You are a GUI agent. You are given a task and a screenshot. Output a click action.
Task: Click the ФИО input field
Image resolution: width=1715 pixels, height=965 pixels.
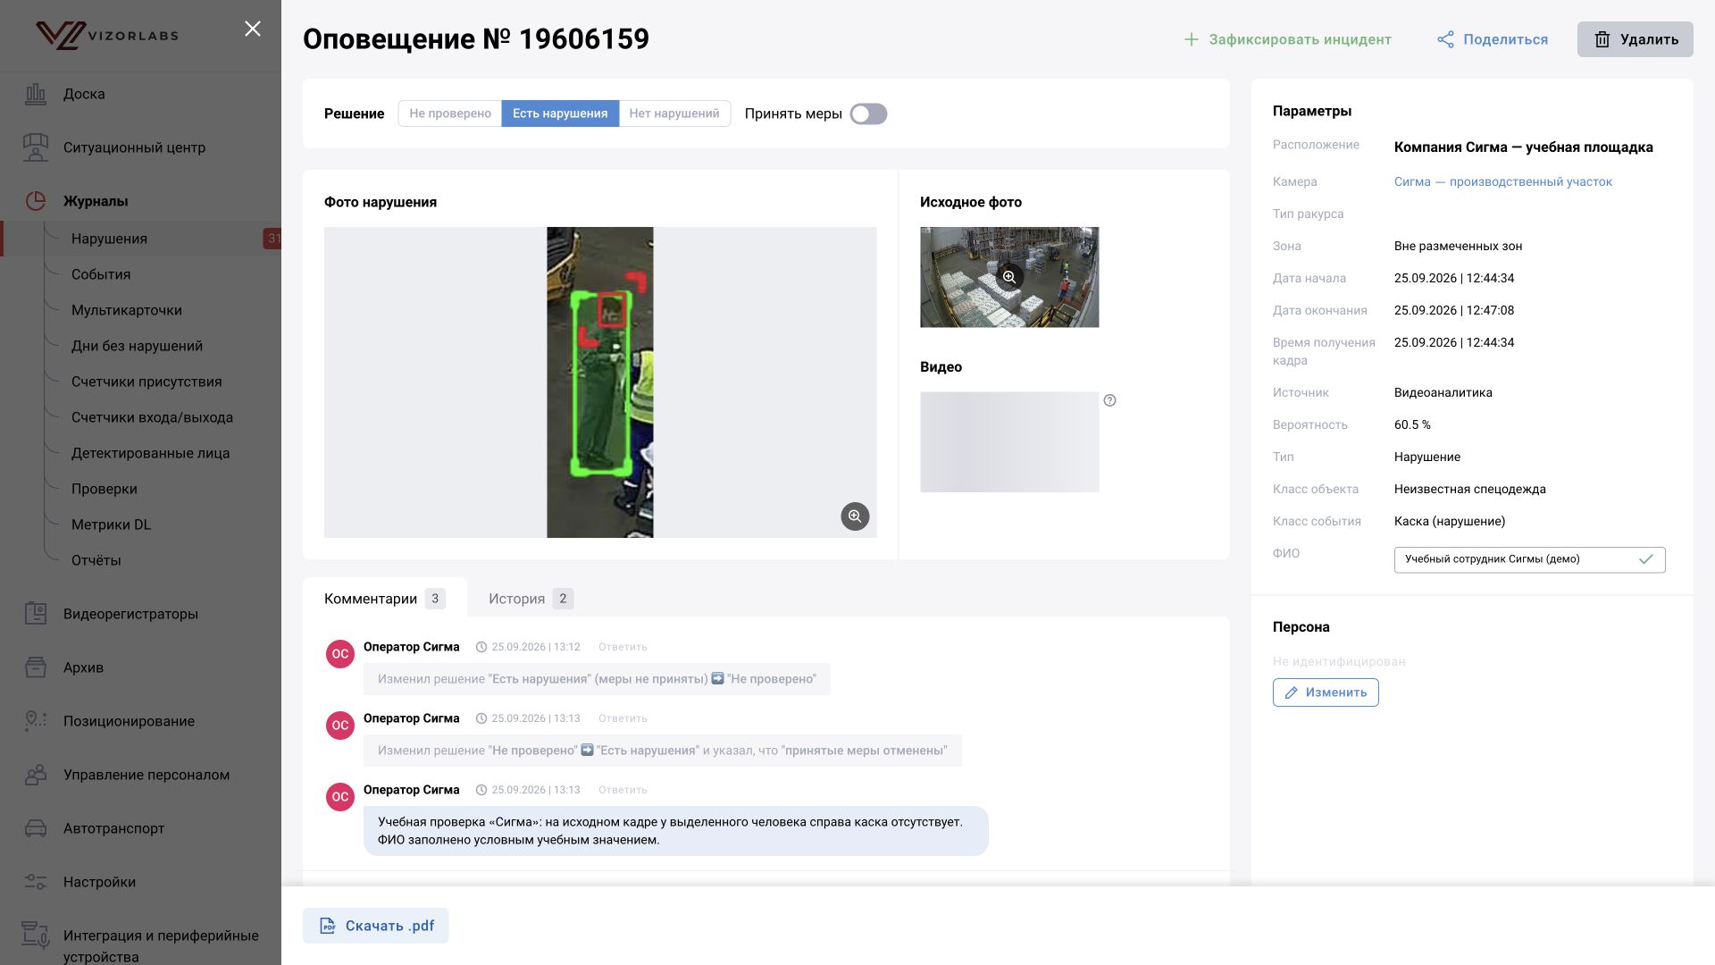[x=1529, y=559]
